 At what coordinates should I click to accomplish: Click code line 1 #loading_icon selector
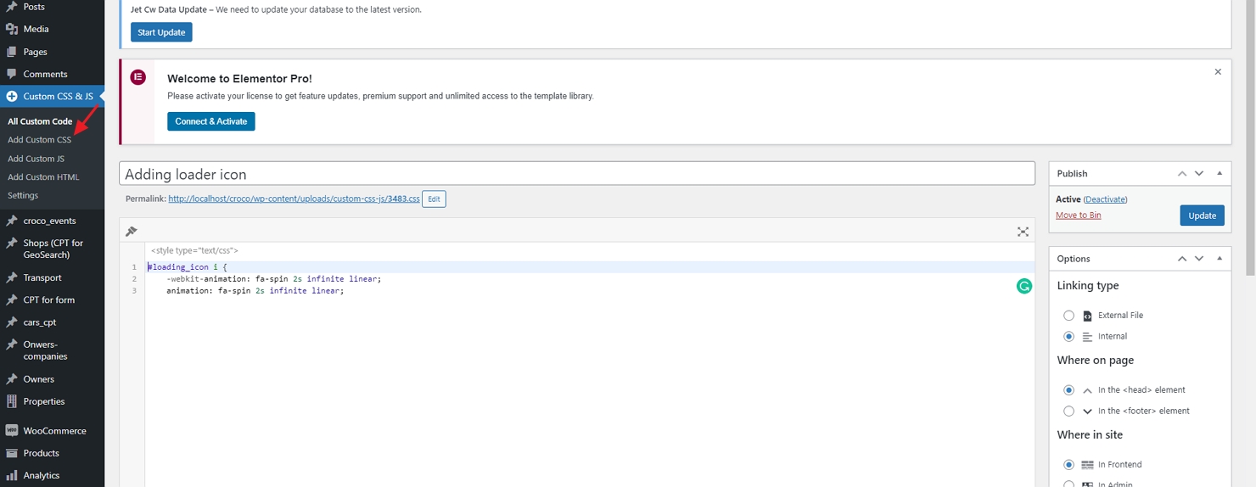(x=188, y=267)
